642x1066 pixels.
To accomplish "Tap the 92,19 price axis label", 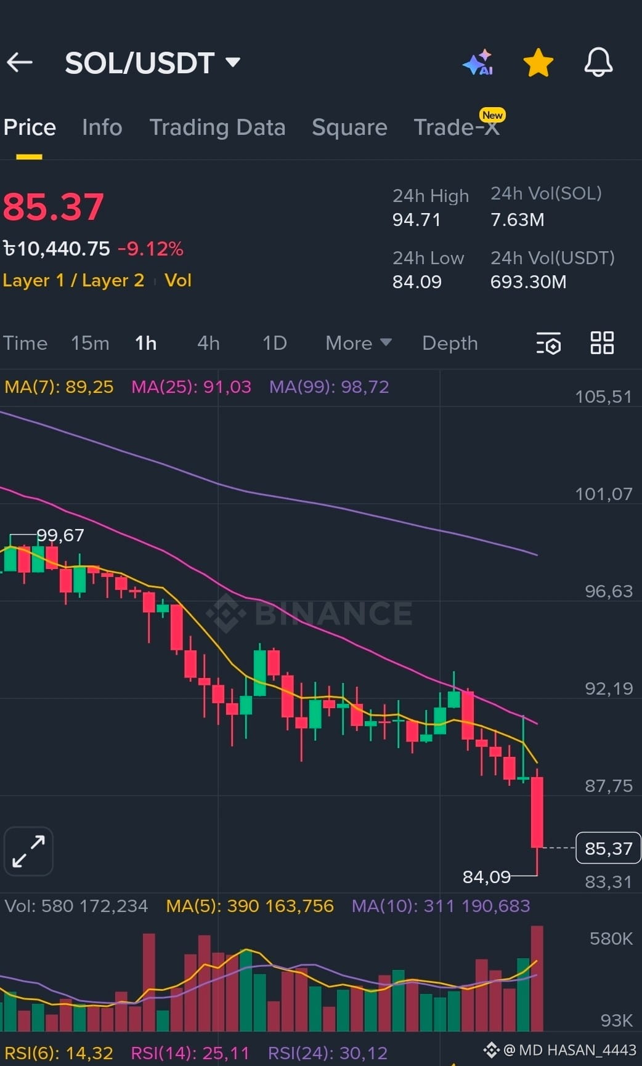I will 609,688.
